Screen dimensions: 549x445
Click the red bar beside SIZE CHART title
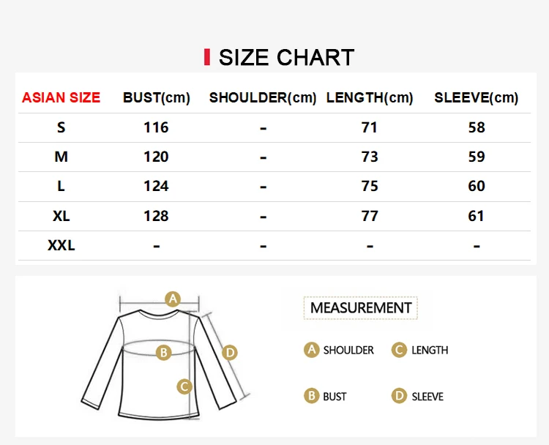pyautogui.click(x=207, y=57)
